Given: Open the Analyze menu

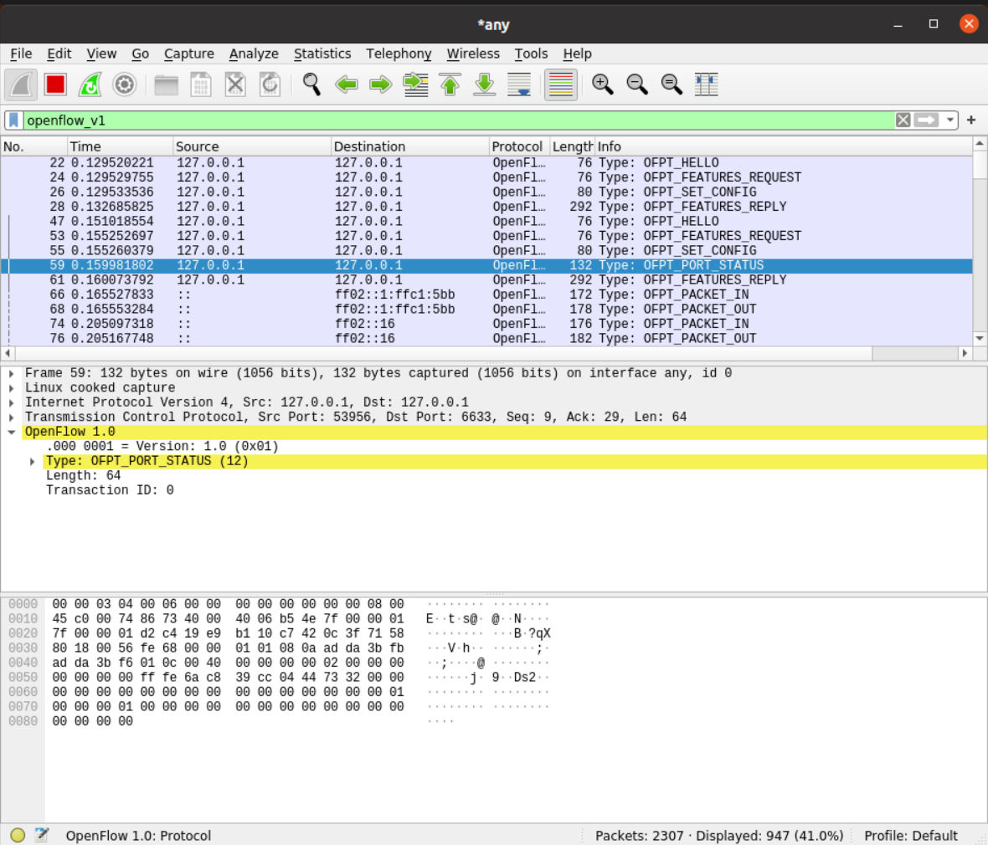Looking at the screenshot, I should [254, 54].
